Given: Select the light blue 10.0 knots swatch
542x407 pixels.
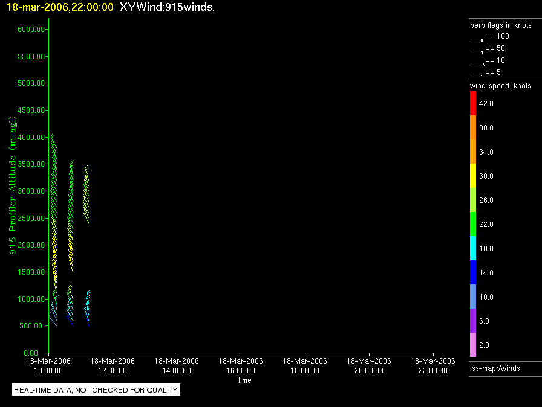Looking at the screenshot, I should [x=473, y=296].
